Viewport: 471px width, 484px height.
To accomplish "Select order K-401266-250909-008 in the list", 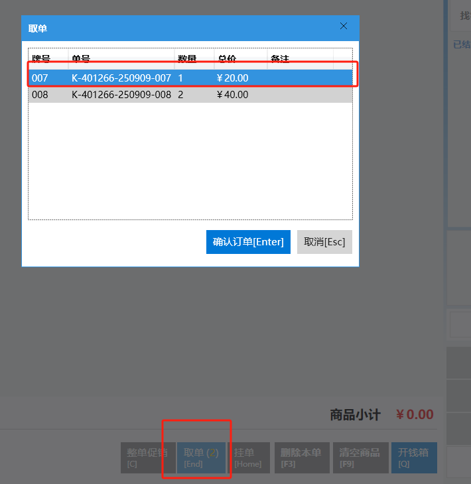I will (x=121, y=95).
